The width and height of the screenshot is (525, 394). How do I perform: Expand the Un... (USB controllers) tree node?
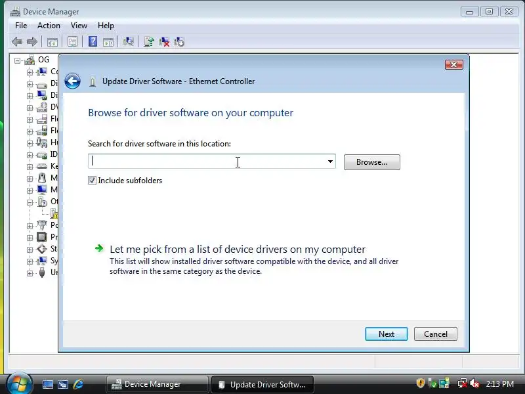click(30, 273)
